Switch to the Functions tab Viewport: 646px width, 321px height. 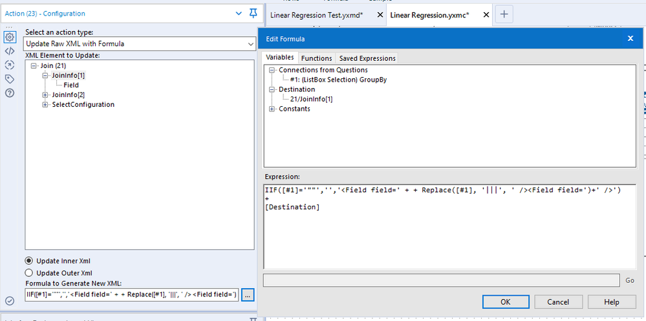[x=316, y=58]
